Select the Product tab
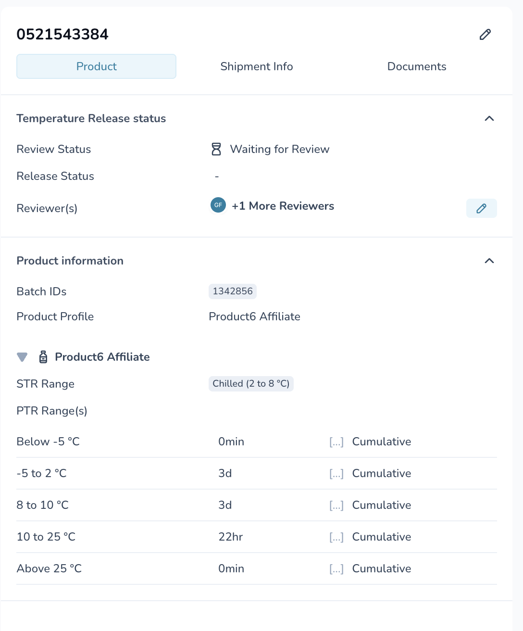Screen dimensions: 523x631 click(96, 66)
